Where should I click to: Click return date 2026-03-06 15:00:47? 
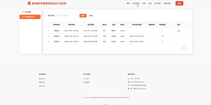pos(137,42)
